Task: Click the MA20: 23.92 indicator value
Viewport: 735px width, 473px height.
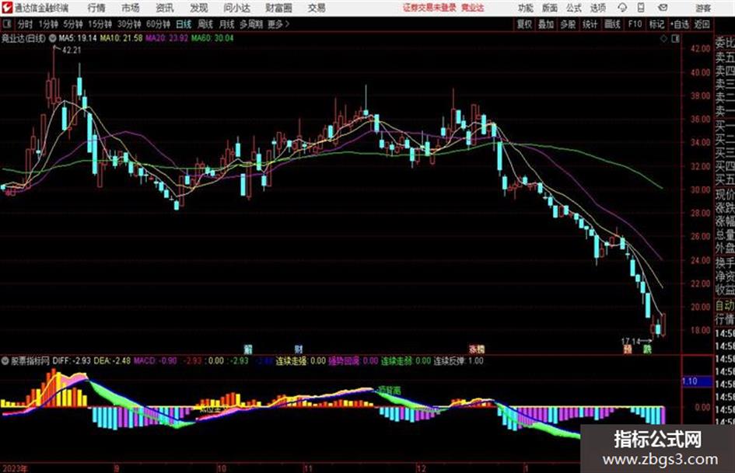Action: [167, 38]
